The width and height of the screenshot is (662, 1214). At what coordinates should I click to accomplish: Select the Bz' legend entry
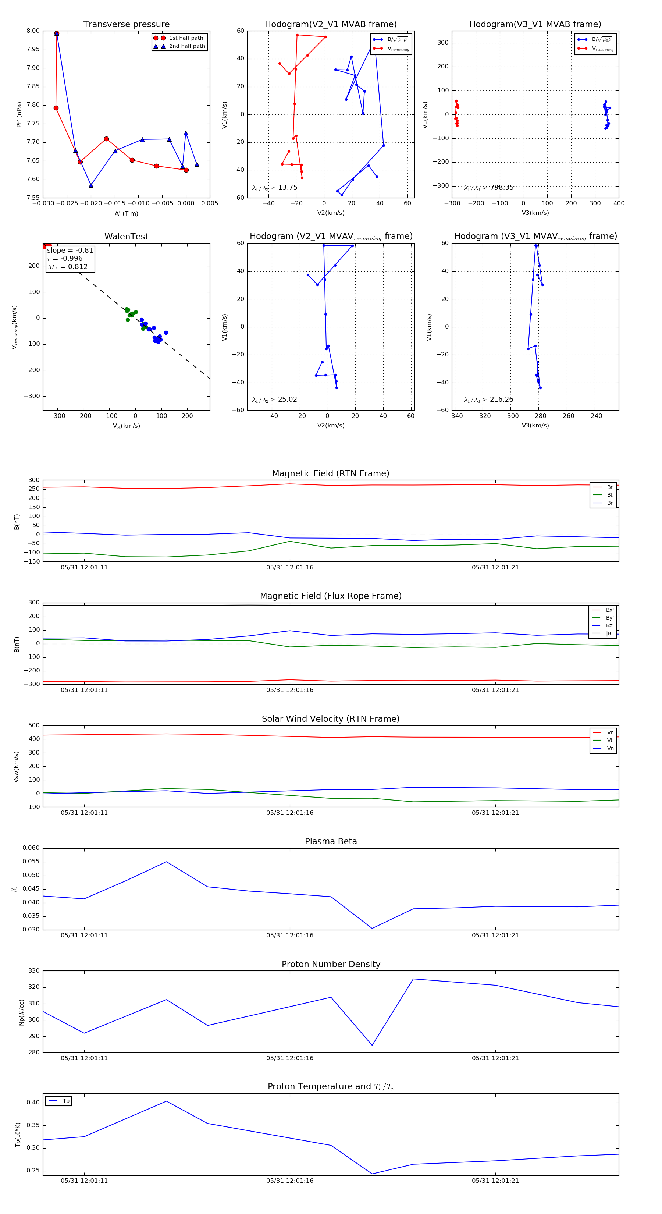(603, 625)
